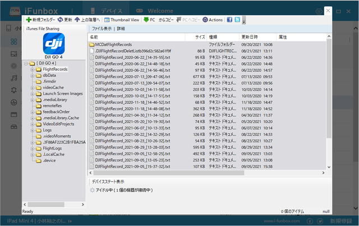This screenshot has width=359, height=226.
Task: Expand the Launch Screen Images node
Action: pos(33,94)
